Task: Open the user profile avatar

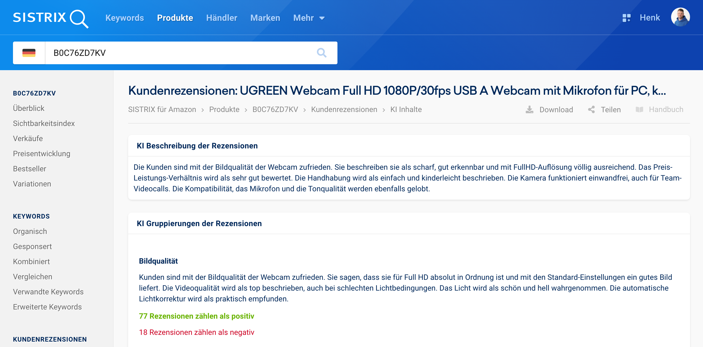Action: [680, 18]
